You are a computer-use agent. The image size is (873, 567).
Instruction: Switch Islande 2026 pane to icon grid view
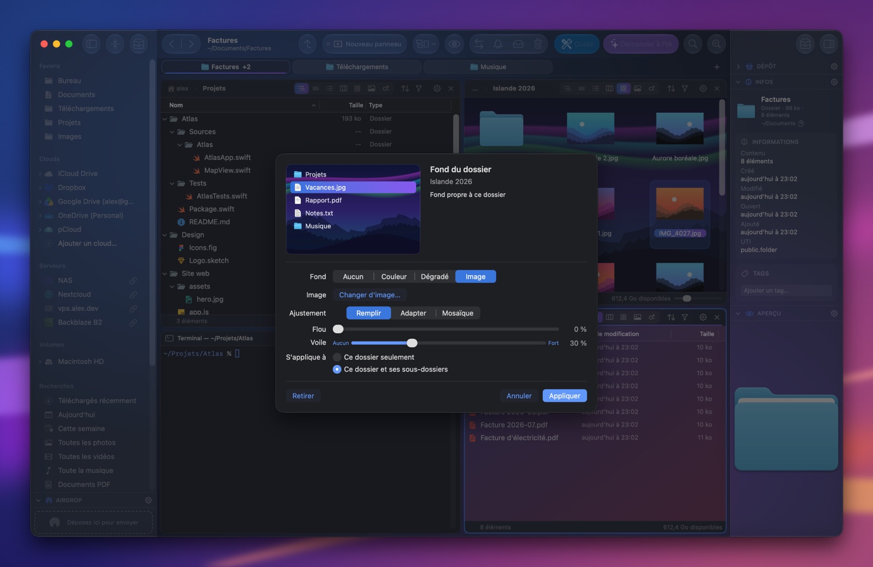click(623, 88)
